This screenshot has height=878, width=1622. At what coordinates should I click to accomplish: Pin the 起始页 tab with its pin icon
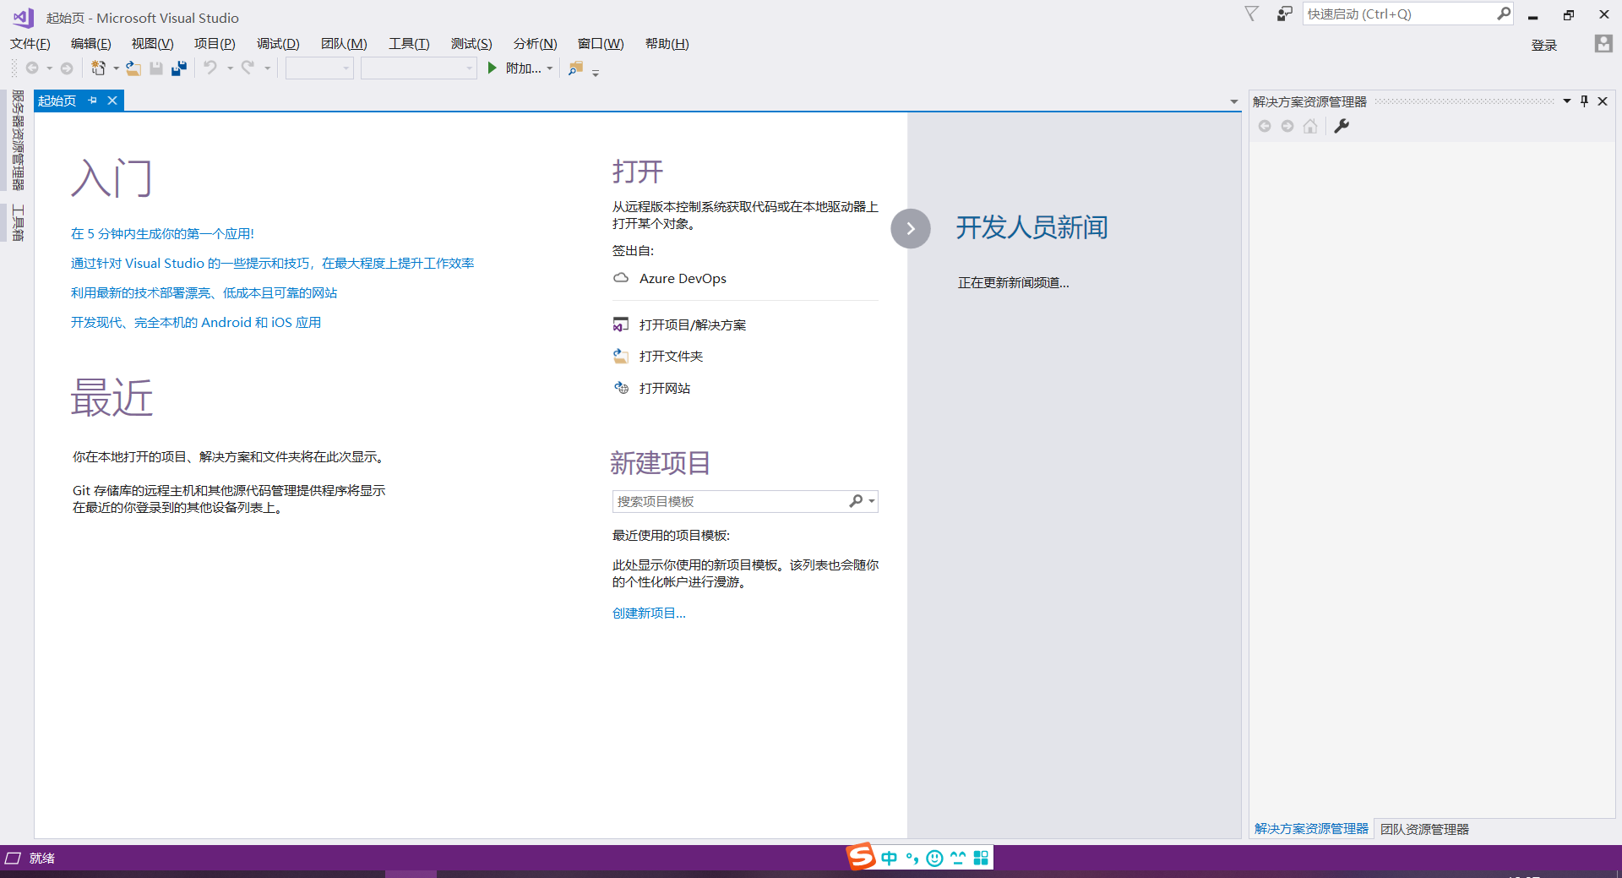(92, 100)
